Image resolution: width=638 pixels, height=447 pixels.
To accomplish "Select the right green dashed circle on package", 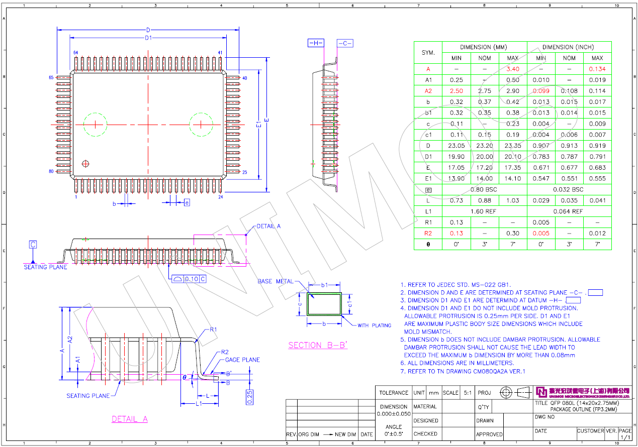I will point(201,124).
